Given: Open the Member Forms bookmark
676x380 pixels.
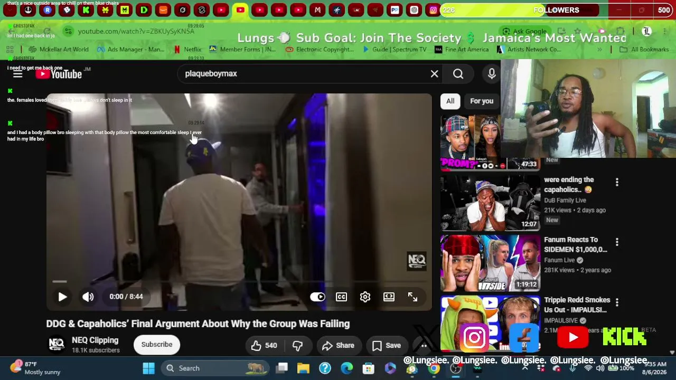Looking at the screenshot, I should (x=242, y=50).
